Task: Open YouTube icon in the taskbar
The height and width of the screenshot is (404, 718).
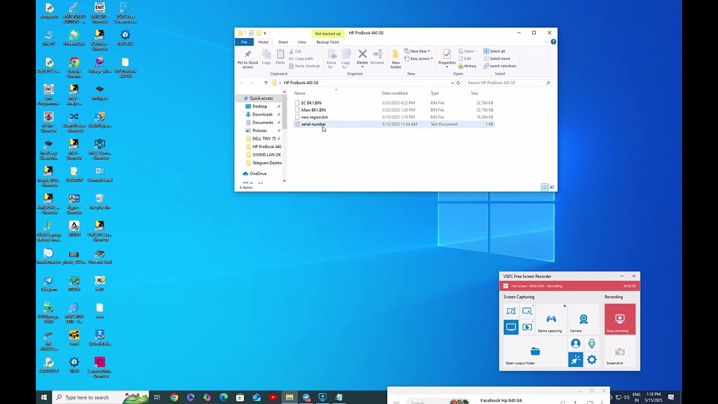Action: click(x=273, y=397)
